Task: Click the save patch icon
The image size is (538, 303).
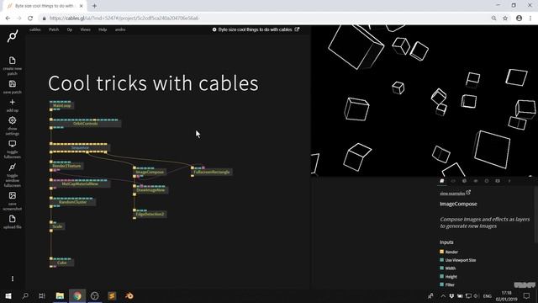Action: click(13, 84)
